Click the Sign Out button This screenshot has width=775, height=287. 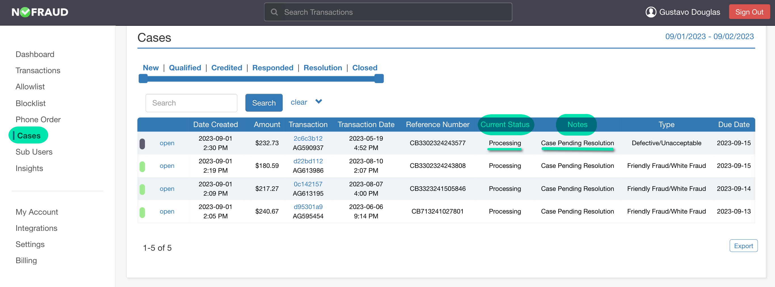pyautogui.click(x=749, y=12)
